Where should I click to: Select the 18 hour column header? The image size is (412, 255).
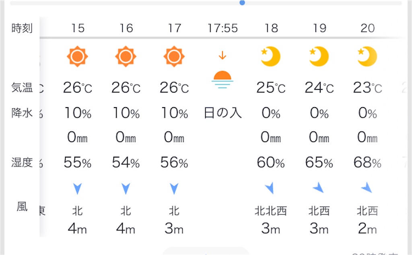click(x=271, y=28)
